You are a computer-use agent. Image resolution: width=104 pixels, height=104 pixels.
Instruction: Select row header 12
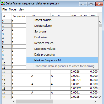pyautogui.click(x=7, y=72)
